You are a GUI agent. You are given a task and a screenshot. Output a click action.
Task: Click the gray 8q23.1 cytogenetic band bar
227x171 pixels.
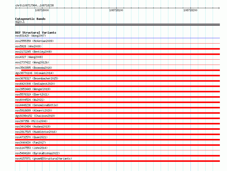click(117, 25)
